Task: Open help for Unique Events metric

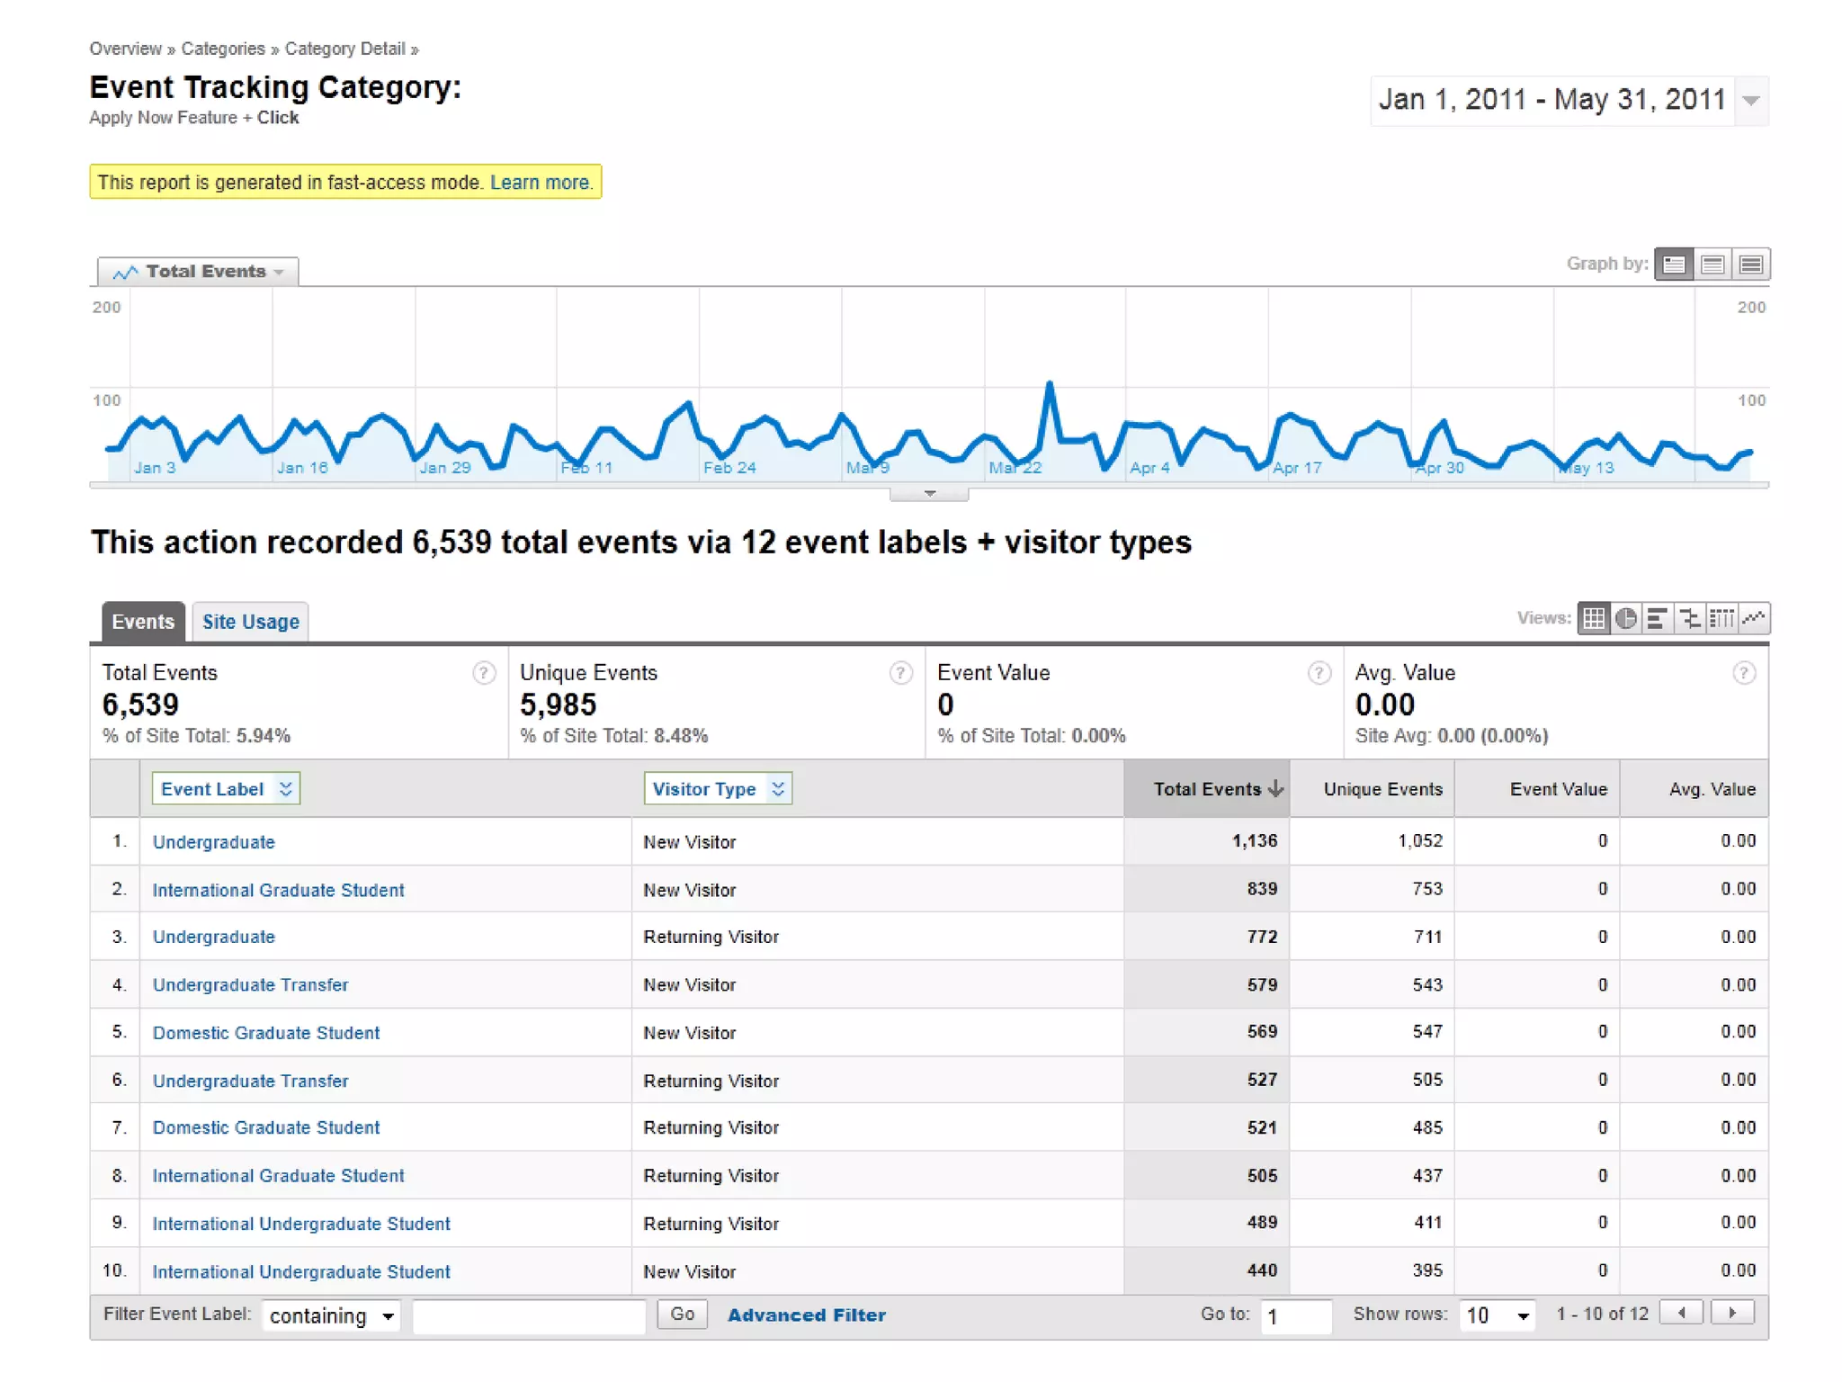Action: [x=900, y=673]
